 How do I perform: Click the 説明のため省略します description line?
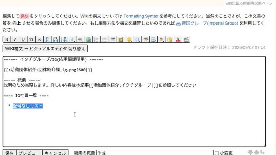(100, 85)
